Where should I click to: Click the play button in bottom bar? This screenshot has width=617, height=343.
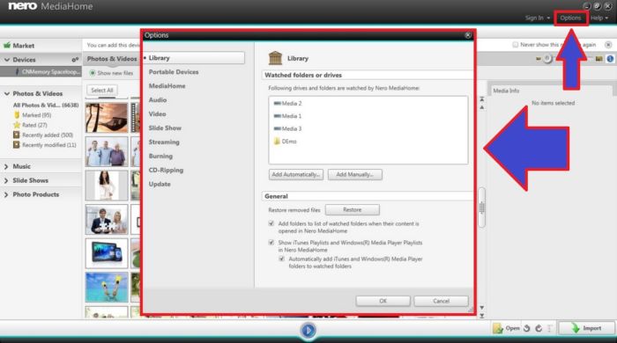(308, 330)
